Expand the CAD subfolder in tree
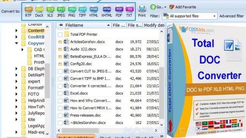 pyautogui.click(x=22, y=50)
